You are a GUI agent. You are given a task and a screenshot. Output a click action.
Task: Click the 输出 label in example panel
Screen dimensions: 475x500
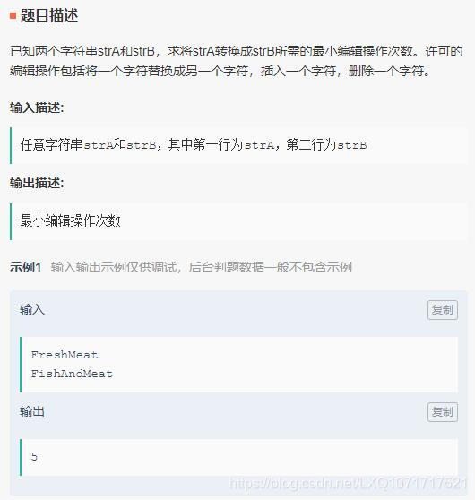(32, 411)
